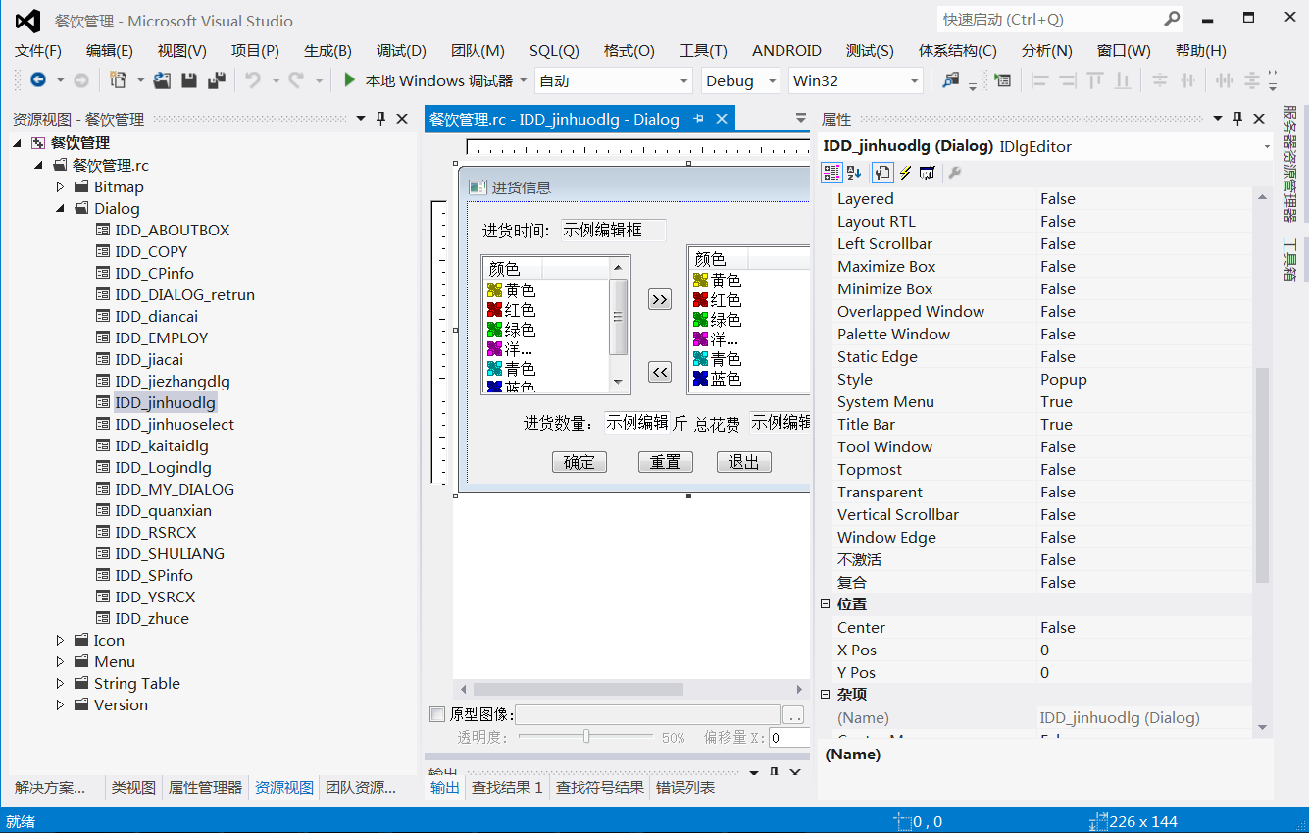Show categorized view of properties

831,172
